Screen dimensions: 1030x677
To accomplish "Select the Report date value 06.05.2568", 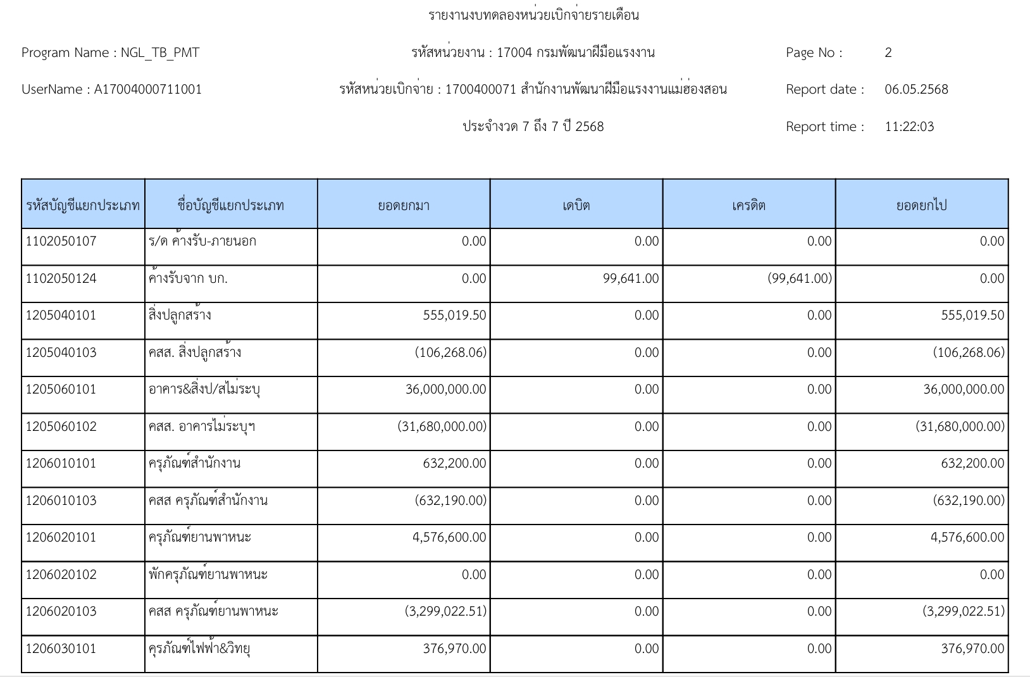I will click(916, 89).
